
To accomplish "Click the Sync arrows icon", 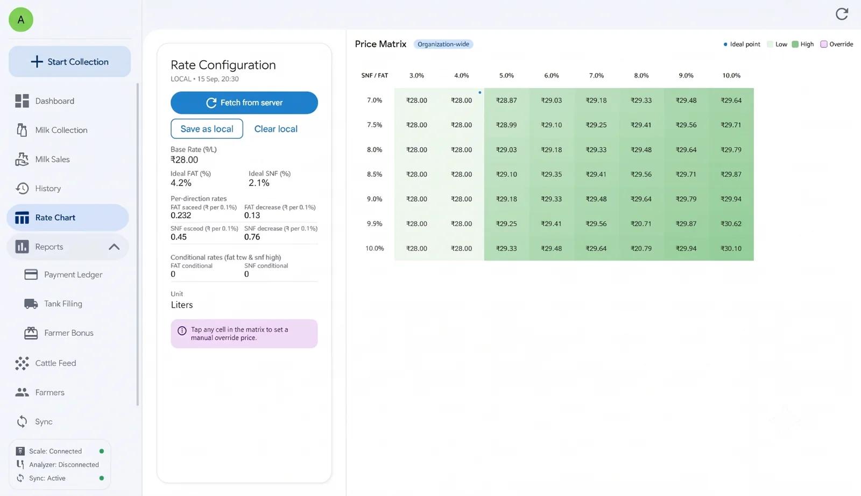I will [x=22, y=422].
